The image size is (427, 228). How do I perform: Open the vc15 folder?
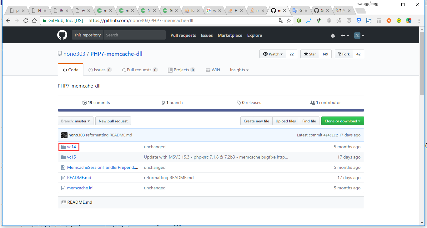pyautogui.click(x=71, y=157)
